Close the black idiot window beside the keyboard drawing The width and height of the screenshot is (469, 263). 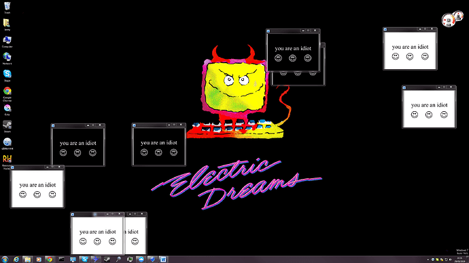181,125
